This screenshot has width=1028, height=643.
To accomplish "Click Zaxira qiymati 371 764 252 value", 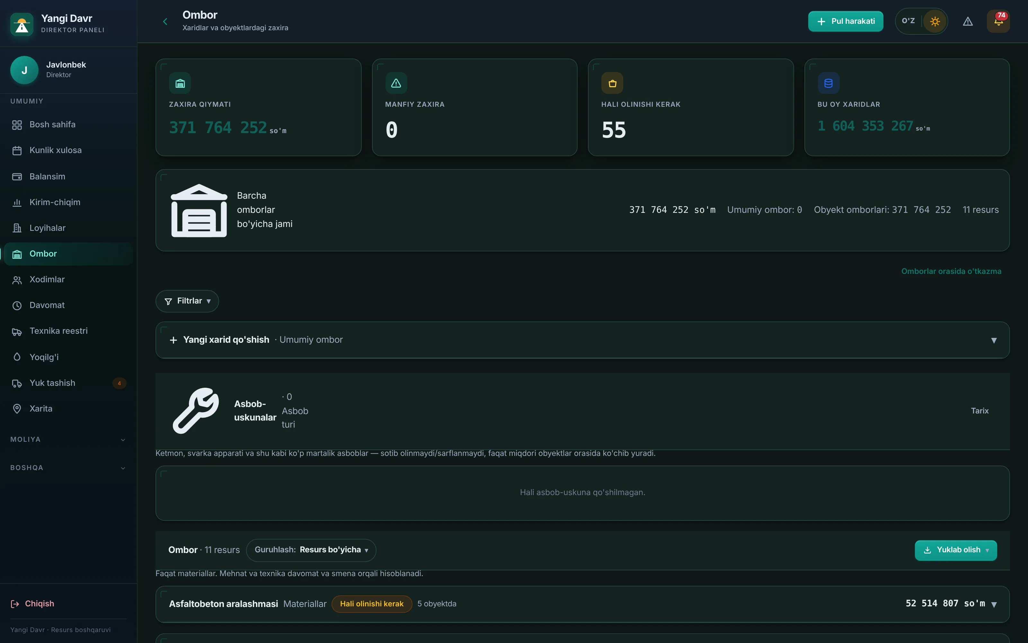I will point(228,128).
